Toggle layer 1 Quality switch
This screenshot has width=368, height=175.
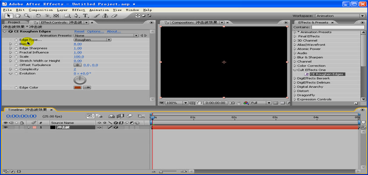click(x=110, y=127)
